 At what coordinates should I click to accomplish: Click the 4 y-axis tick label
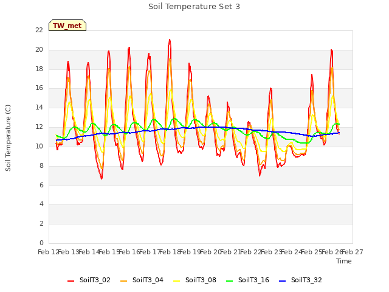[41, 204]
